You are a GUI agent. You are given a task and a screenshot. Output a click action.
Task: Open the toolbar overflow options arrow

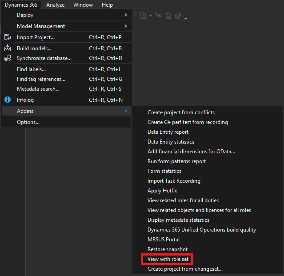coord(186,18)
